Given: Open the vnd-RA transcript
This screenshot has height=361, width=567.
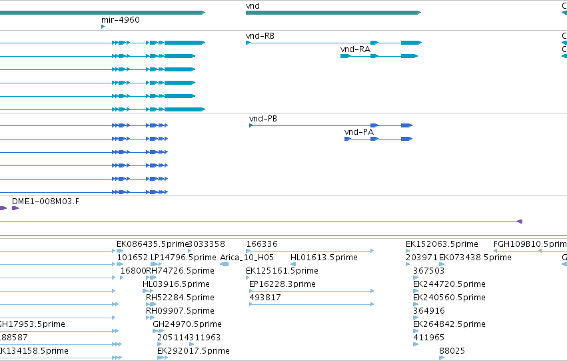Looking at the screenshot, I should pyautogui.click(x=379, y=56).
